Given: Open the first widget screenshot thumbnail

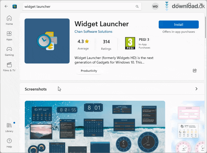Looking at the screenshot, I should pos(95,127).
